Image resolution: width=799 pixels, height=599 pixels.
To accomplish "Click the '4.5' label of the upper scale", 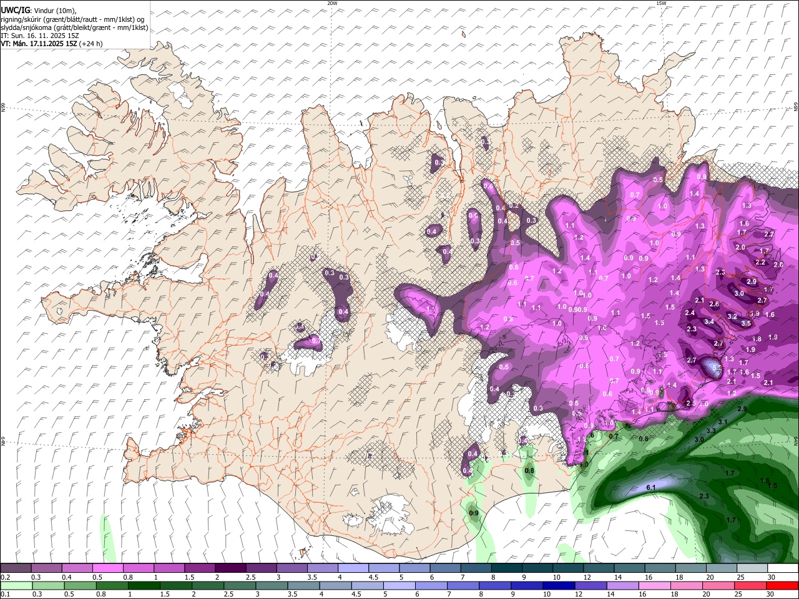I will [x=373, y=578].
